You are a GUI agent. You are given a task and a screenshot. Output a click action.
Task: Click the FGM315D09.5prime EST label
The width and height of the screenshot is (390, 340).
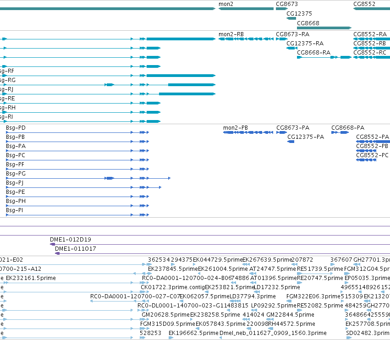click(167, 324)
